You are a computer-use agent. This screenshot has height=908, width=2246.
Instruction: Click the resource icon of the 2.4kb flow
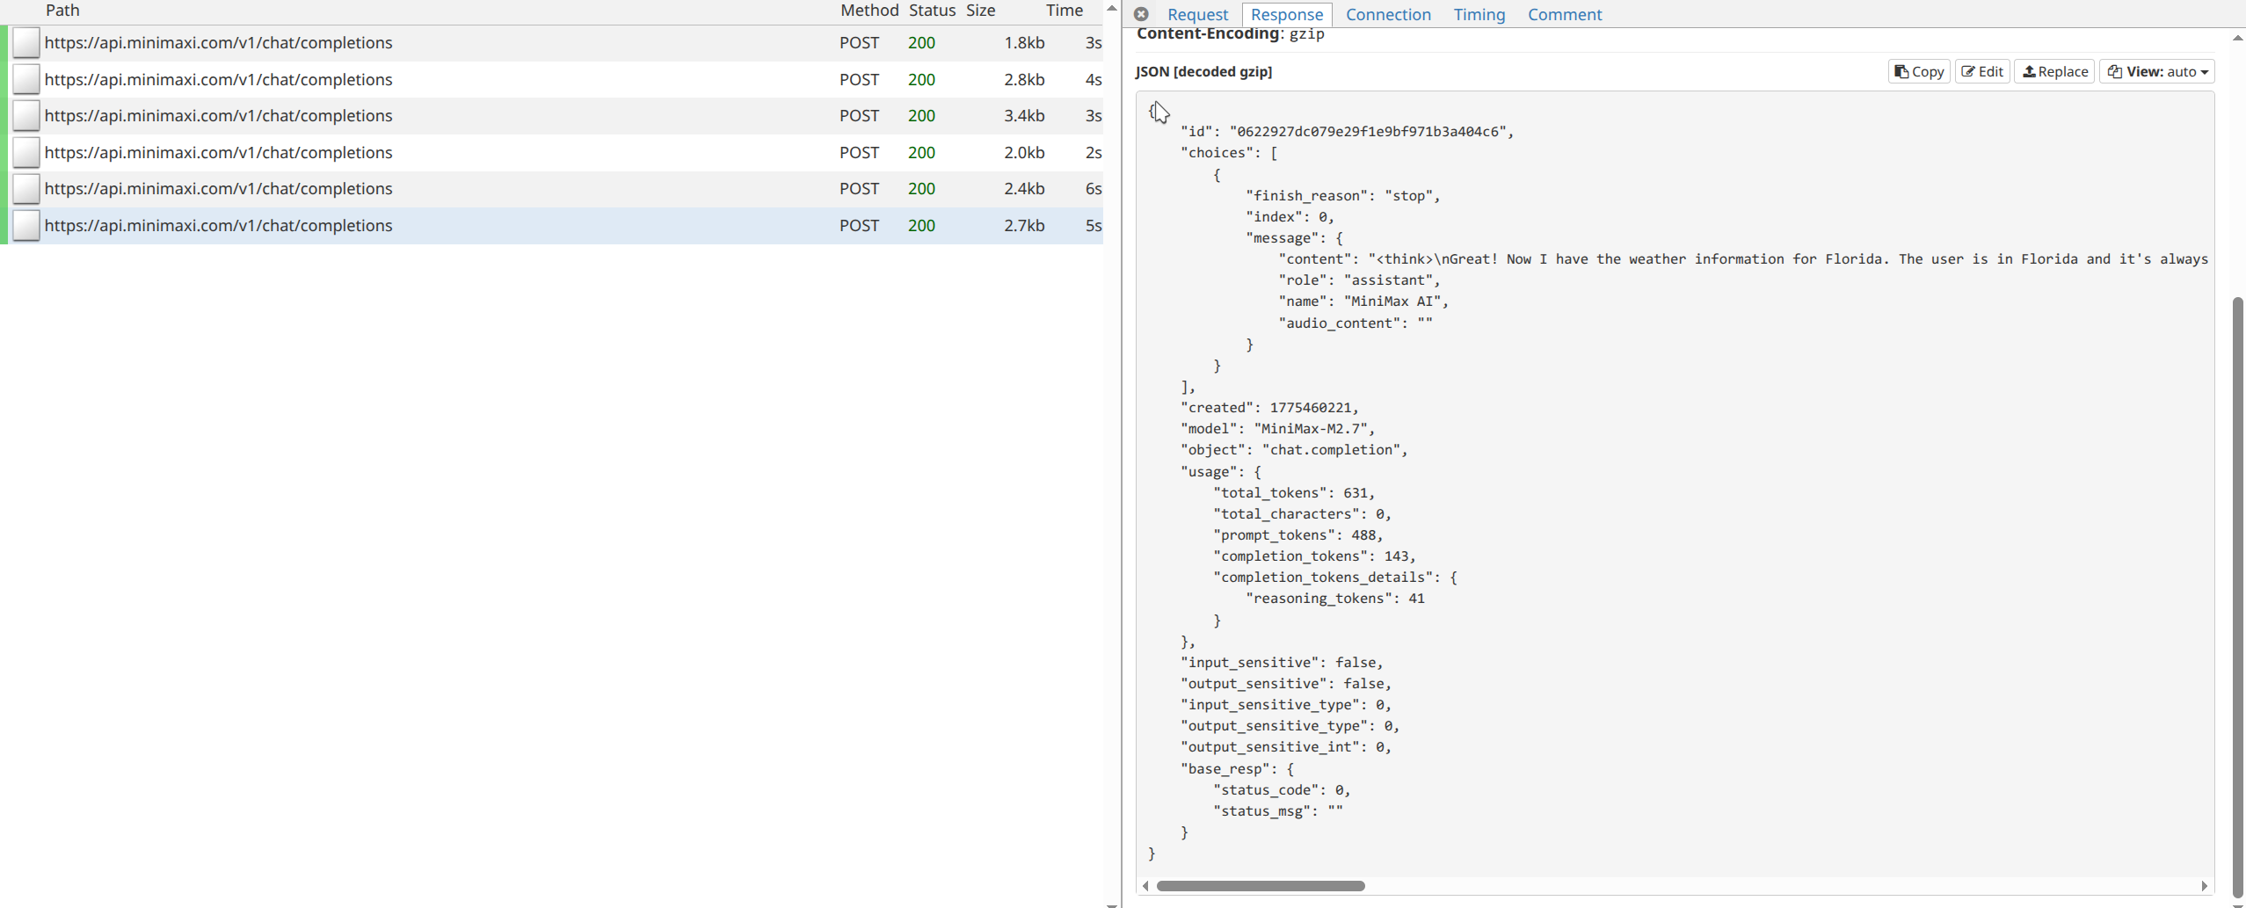pyautogui.click(x=26, y=189)
